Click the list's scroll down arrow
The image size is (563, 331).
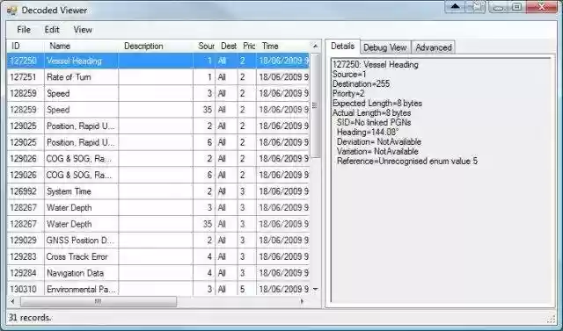(315, 289)
